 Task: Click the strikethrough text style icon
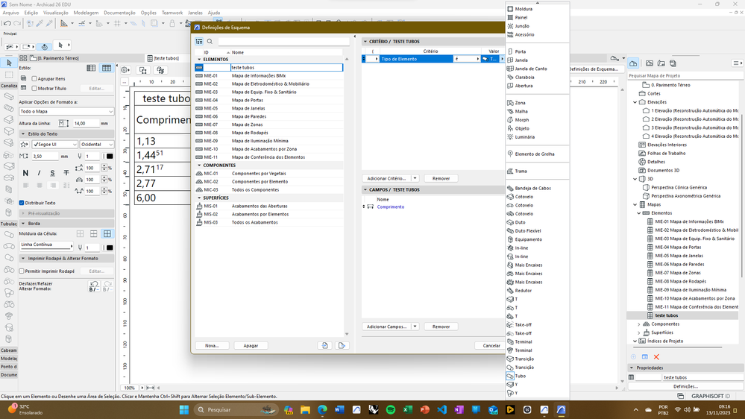click(x=66, y=173)
